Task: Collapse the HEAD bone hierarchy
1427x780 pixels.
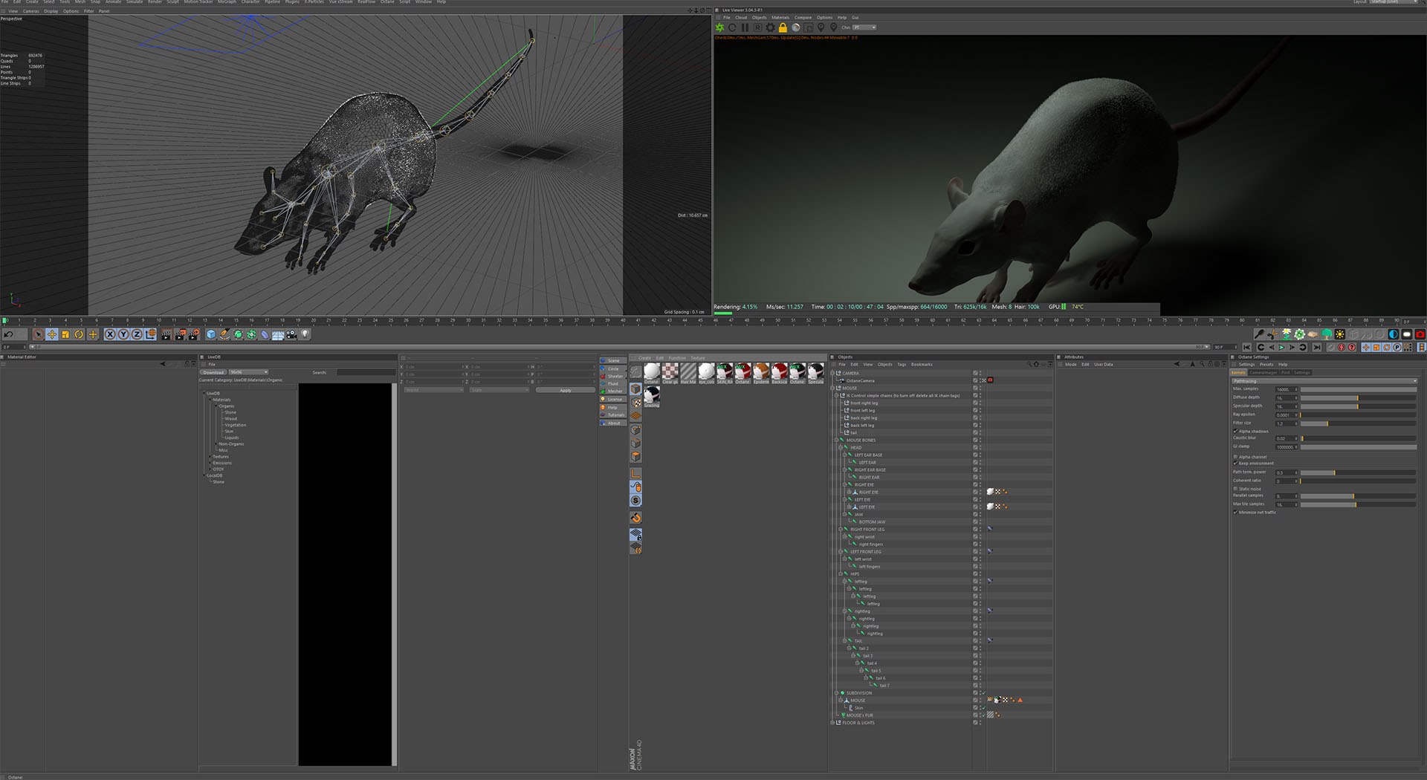Action: coord(841,447)
